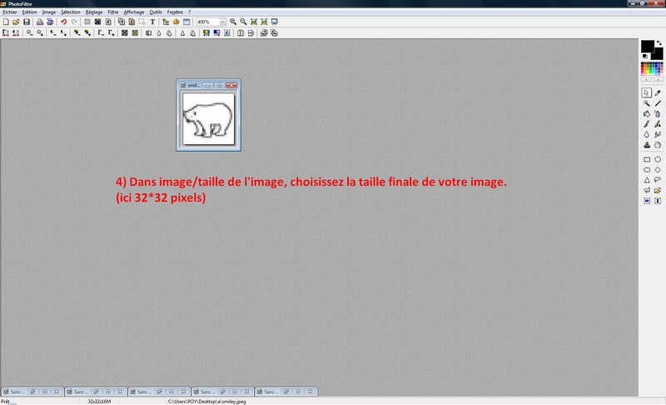
Task: Click the background color swatch
Action: [658, 54]
